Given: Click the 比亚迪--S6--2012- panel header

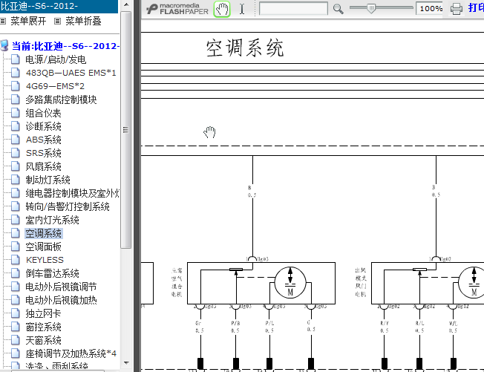Looking at the screenshot, I should tap(59, 6).
